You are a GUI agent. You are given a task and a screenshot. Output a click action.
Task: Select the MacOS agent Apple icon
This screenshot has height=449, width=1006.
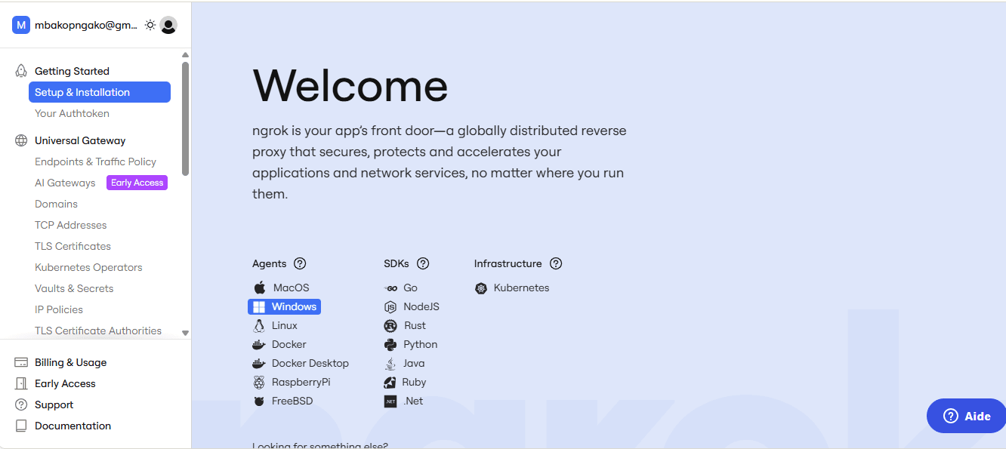[x=260, y=287]
